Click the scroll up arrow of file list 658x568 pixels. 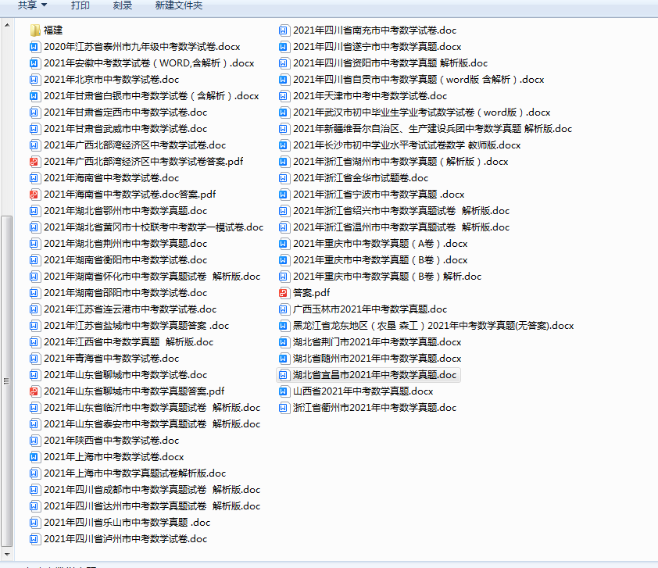tap(7, 26)
